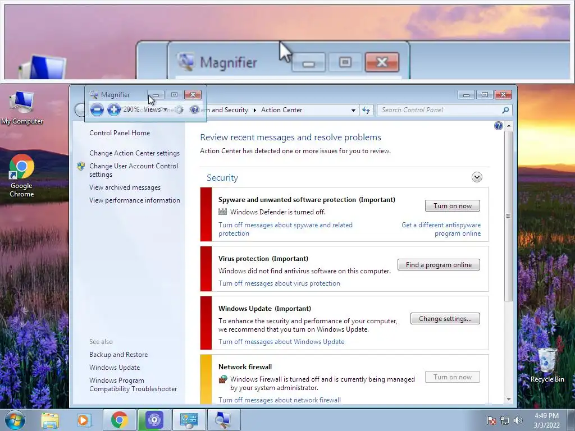Open Windows Update under See also
The image size is (575, 431).
click(115, 367)
